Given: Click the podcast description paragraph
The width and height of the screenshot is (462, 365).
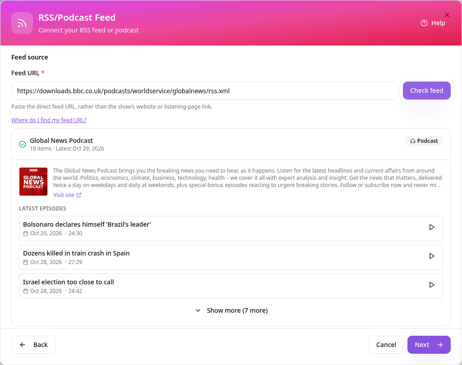Looking at the screenshot, I should 248,178.
